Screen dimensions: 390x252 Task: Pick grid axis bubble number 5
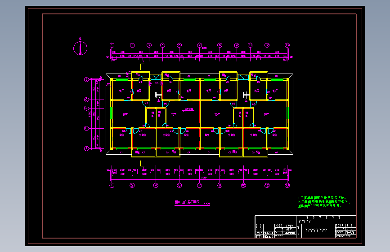[162, 45]
